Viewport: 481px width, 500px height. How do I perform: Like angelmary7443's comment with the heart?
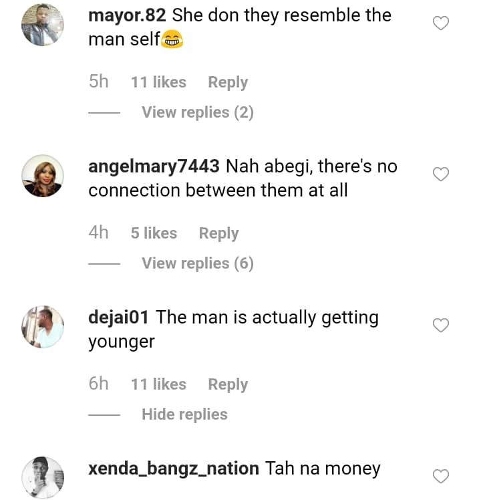[441, 174]
